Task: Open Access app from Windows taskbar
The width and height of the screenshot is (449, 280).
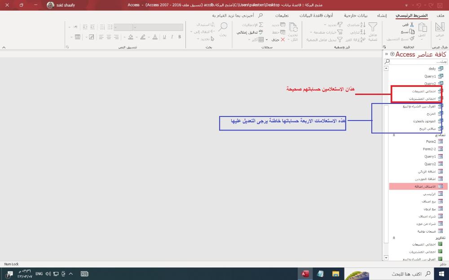Action: point(305,274)
